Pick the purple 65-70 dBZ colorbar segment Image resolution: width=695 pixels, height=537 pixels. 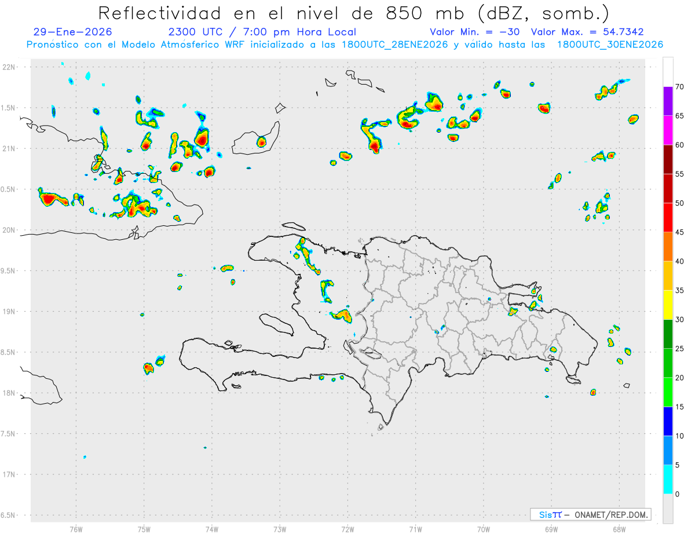[x=668, y=101]
